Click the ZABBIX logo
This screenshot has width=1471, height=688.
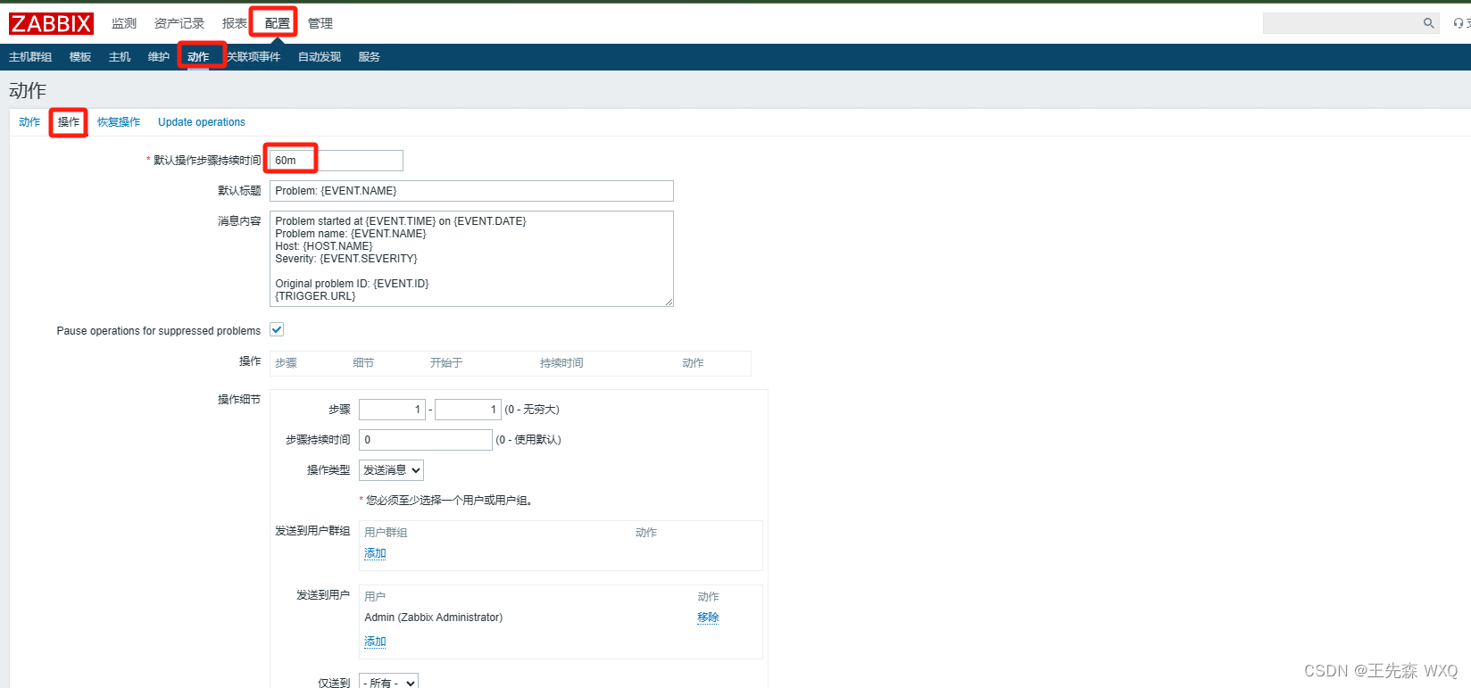pos(51,23)
